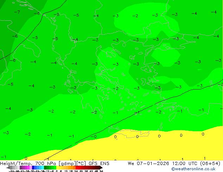
Task: Click the gray left arrow of color scale
Action: coord(8,168)
